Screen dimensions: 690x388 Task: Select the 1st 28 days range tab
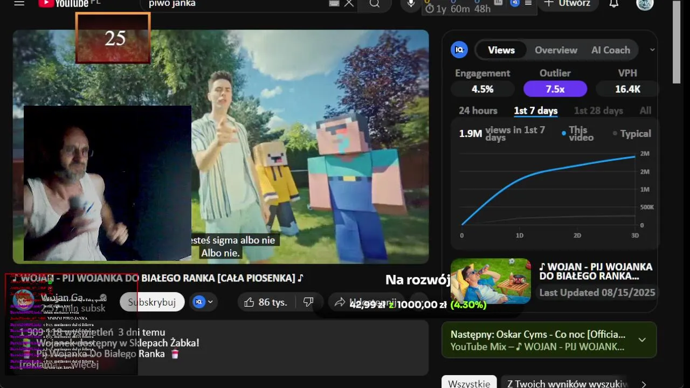pos(598,110)
